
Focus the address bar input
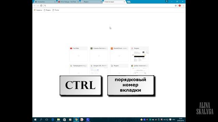coord(109,5)
